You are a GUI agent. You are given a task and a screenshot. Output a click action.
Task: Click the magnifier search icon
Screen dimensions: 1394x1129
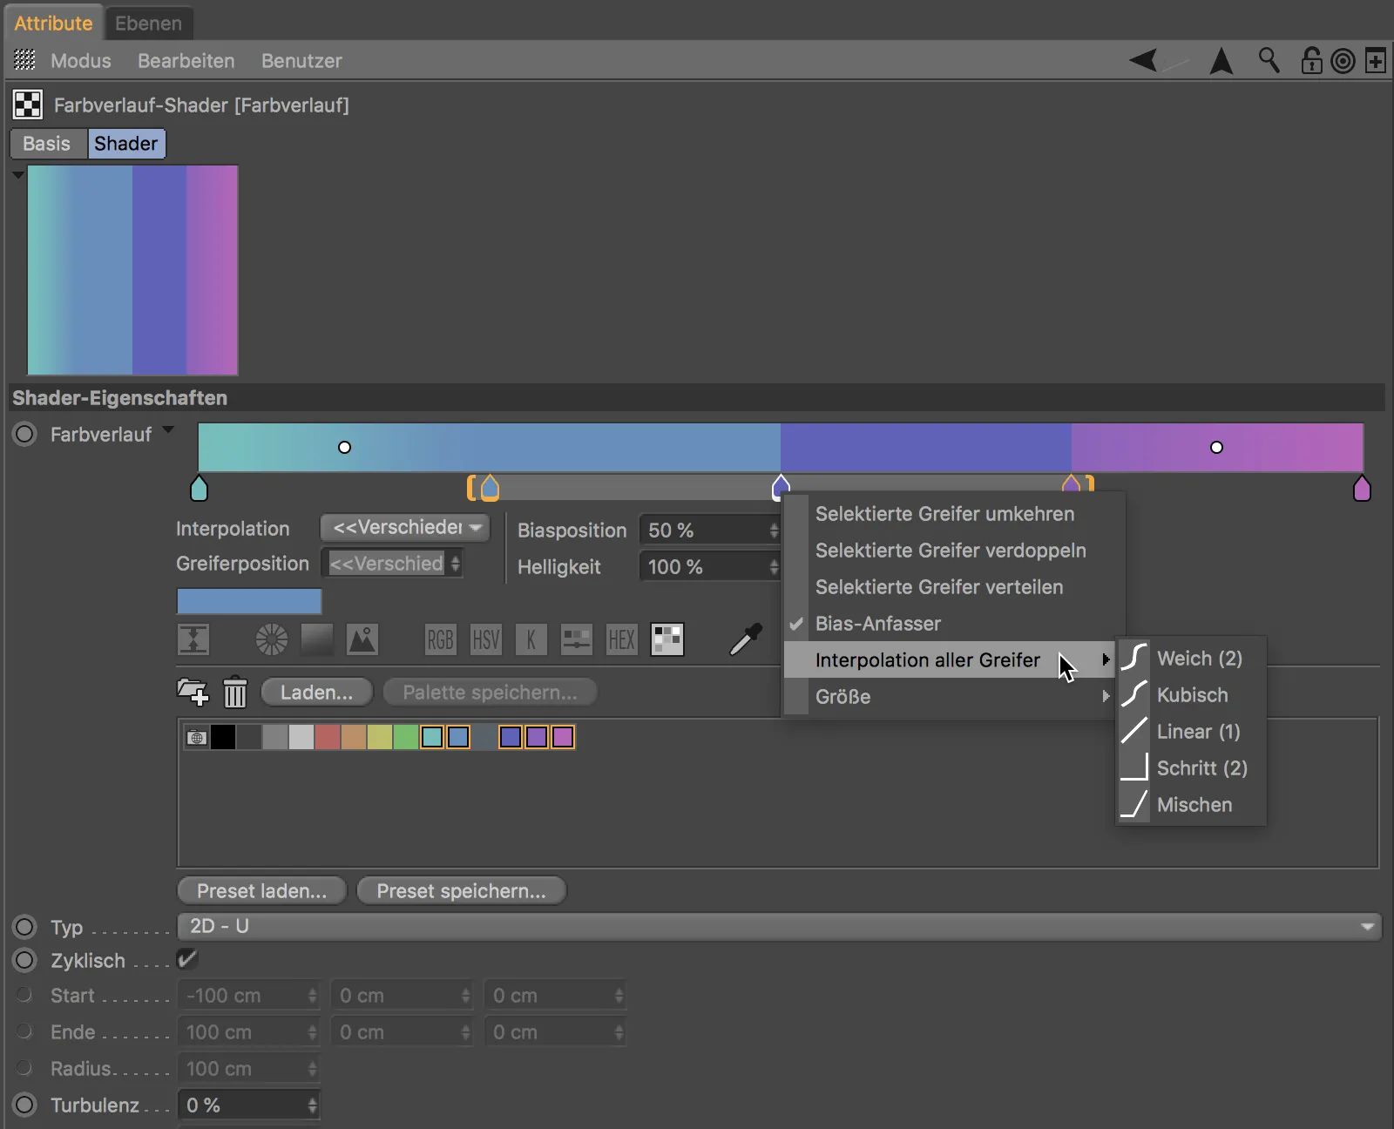[1269, 60]
